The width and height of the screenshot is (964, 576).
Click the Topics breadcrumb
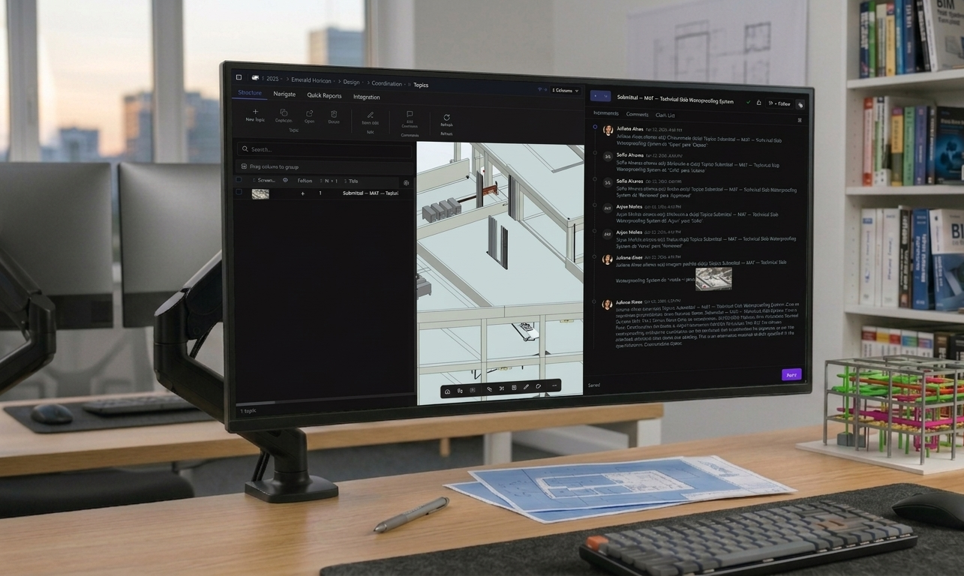coord(421,85)
